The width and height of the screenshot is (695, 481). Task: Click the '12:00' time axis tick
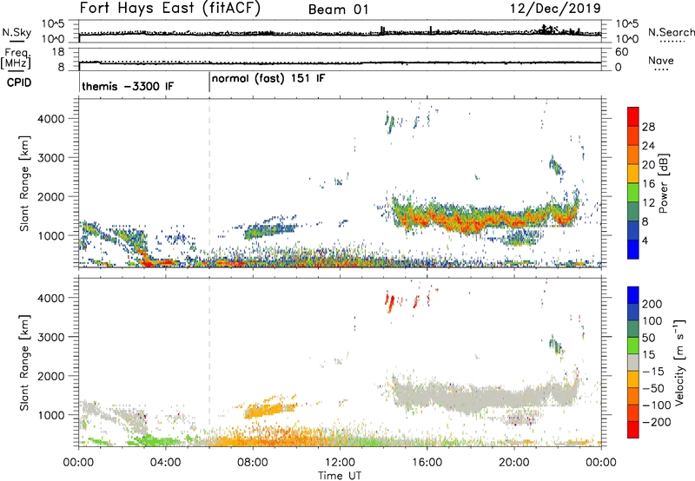click(x=340, y=463)
